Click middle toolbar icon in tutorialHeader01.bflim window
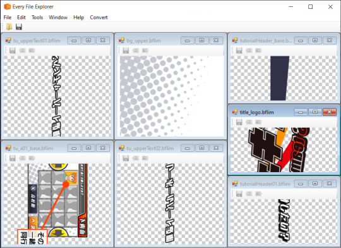341x248 pixels. coord(249,194)
